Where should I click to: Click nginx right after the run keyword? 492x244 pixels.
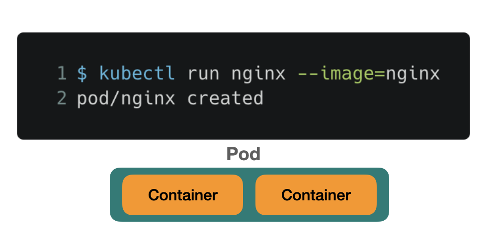click(258, 74)
